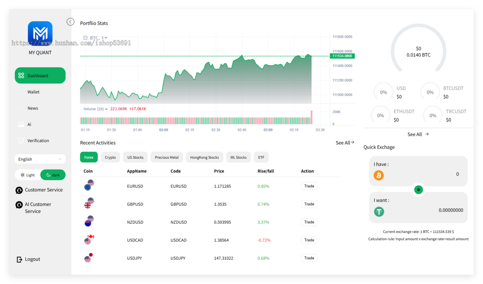Click Trade button for USDCAD

309,240
